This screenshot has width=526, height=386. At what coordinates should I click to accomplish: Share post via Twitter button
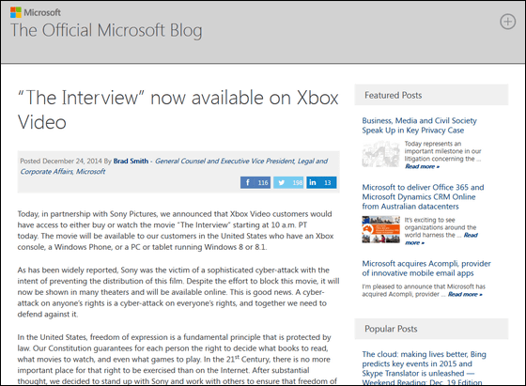(x=288, y=182)
